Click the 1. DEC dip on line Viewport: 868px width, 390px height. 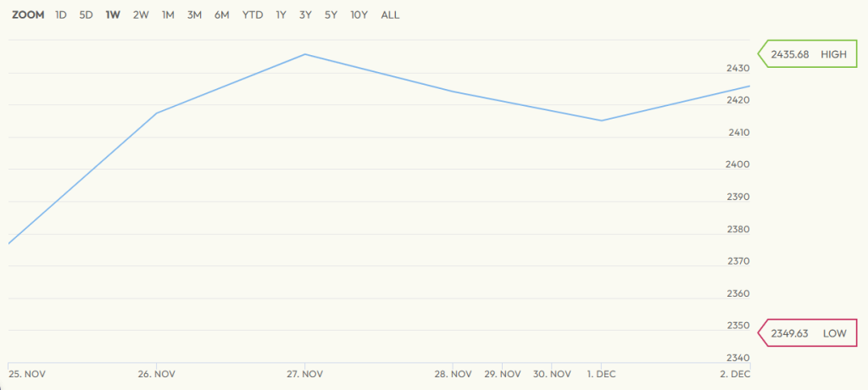602,120
